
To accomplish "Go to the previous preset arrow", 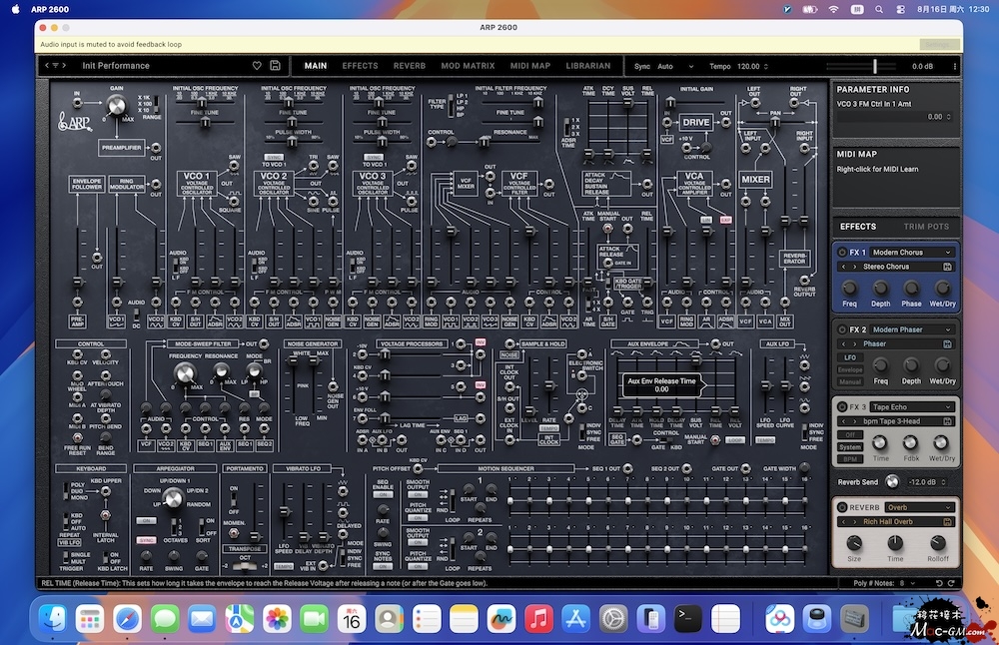I will pyautogui.click(x=47, y=66).
